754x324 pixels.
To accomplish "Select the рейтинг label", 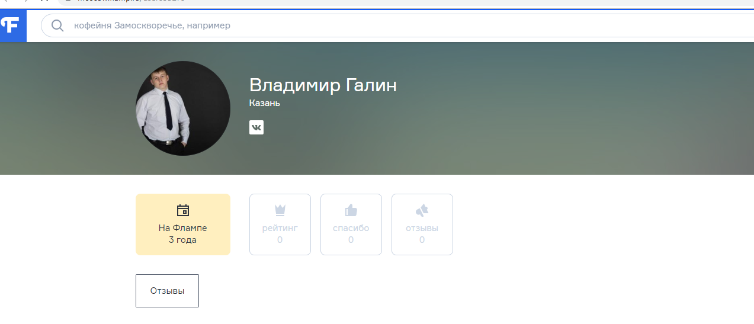I will tap(280, 228).
